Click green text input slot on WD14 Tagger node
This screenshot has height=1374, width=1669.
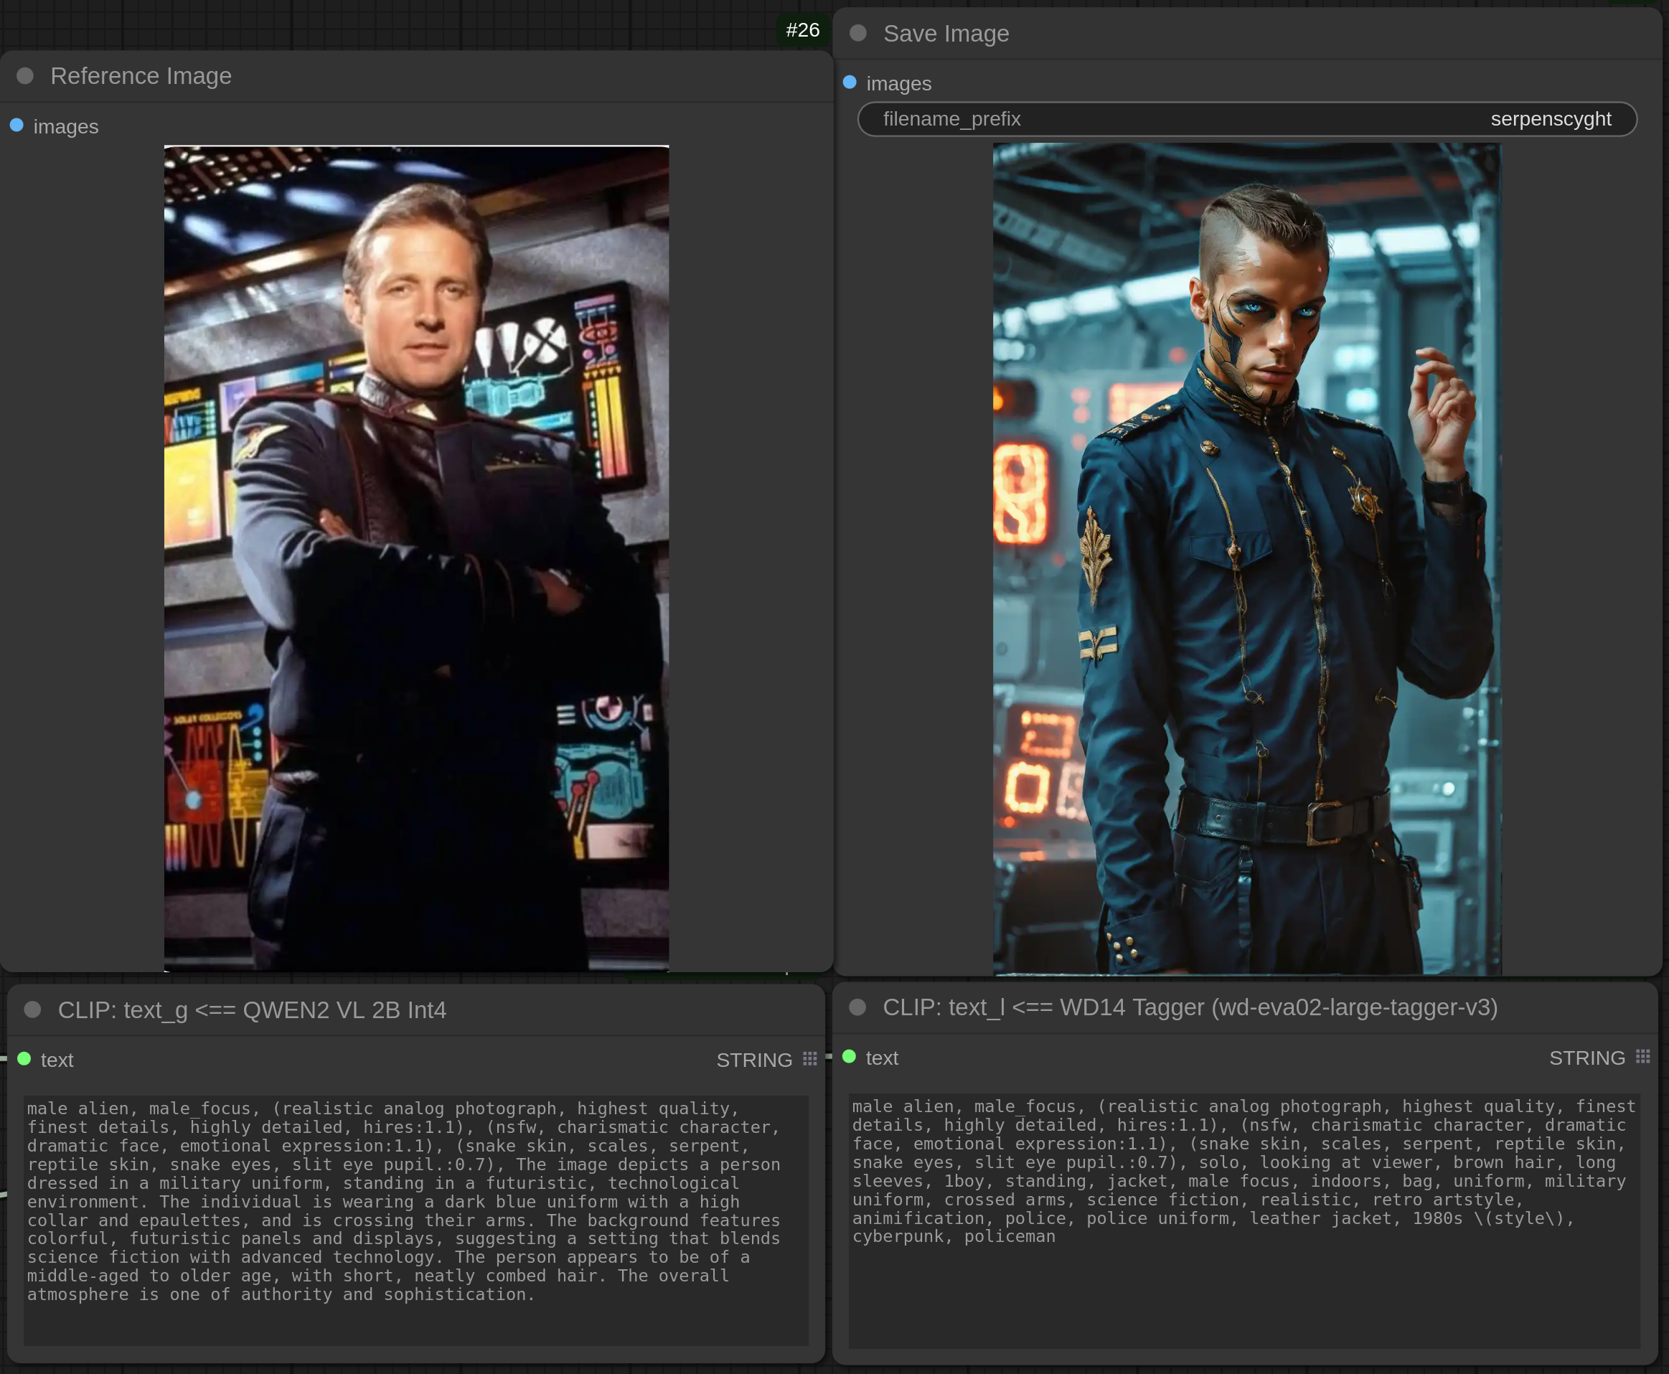850,1057
